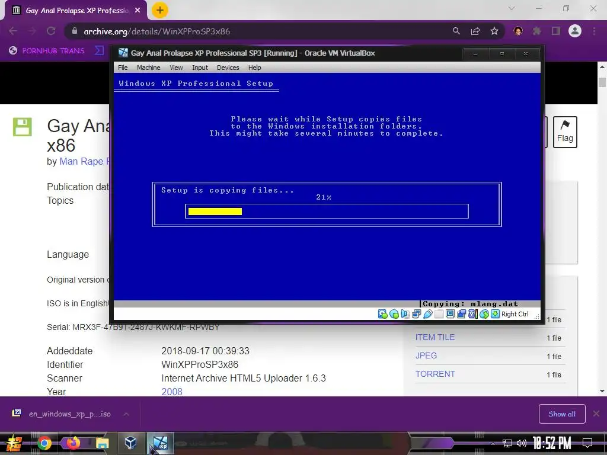Open the audio settings indicator in VirtualBox

pos(405,314)
